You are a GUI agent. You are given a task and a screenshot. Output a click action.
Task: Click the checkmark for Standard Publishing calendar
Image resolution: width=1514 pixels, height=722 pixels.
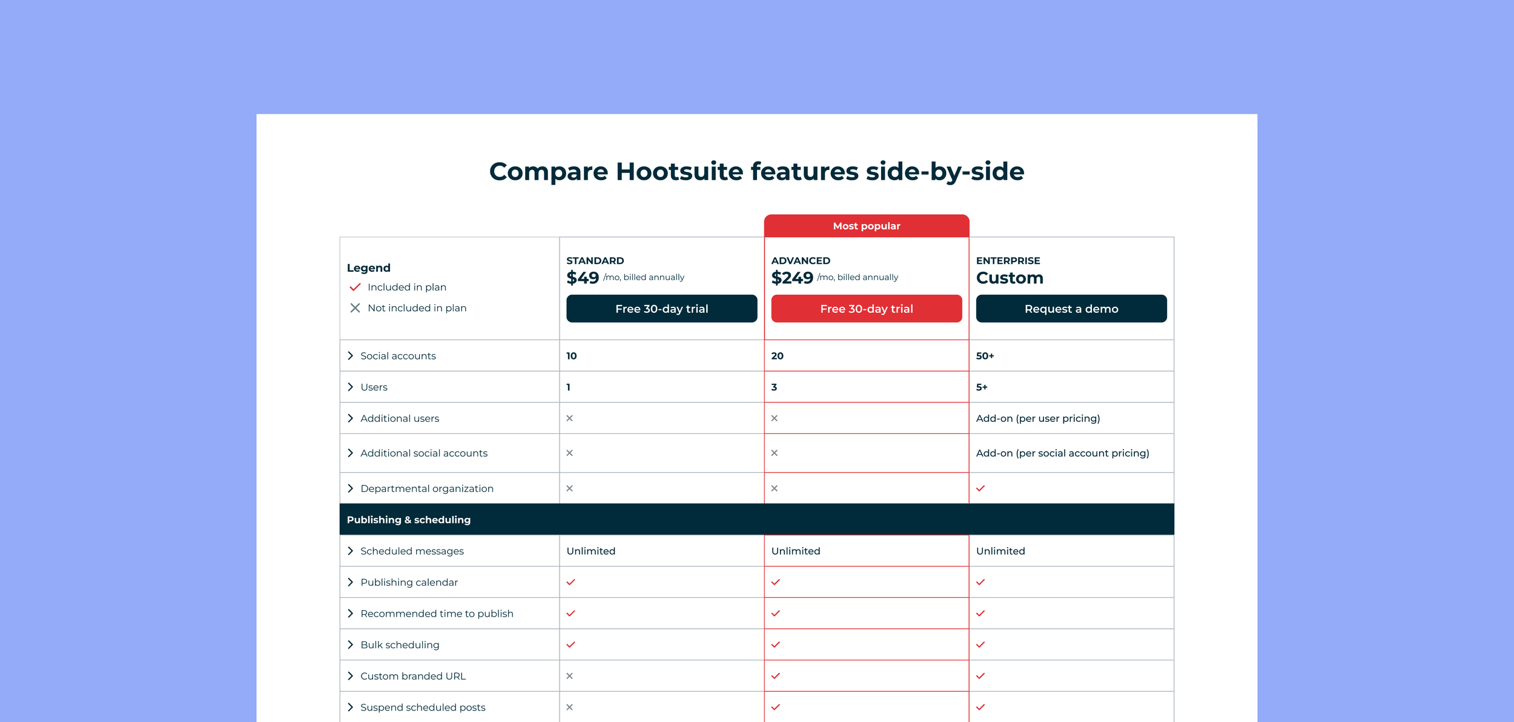pos(570,582)
